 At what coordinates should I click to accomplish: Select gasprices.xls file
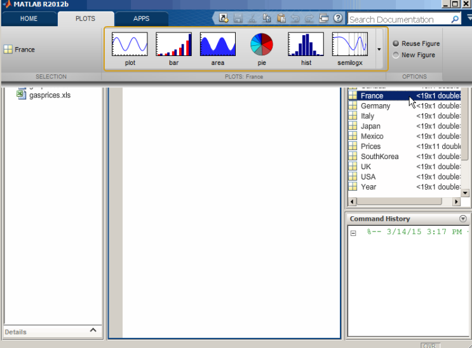(x=44, y=95)
